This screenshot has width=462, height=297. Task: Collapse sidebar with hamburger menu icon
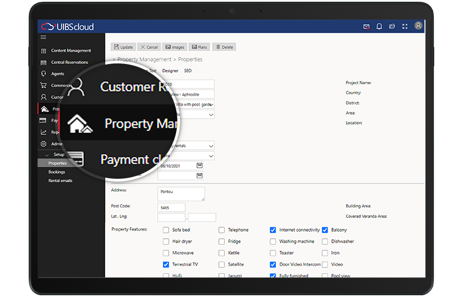coord(43,37)
